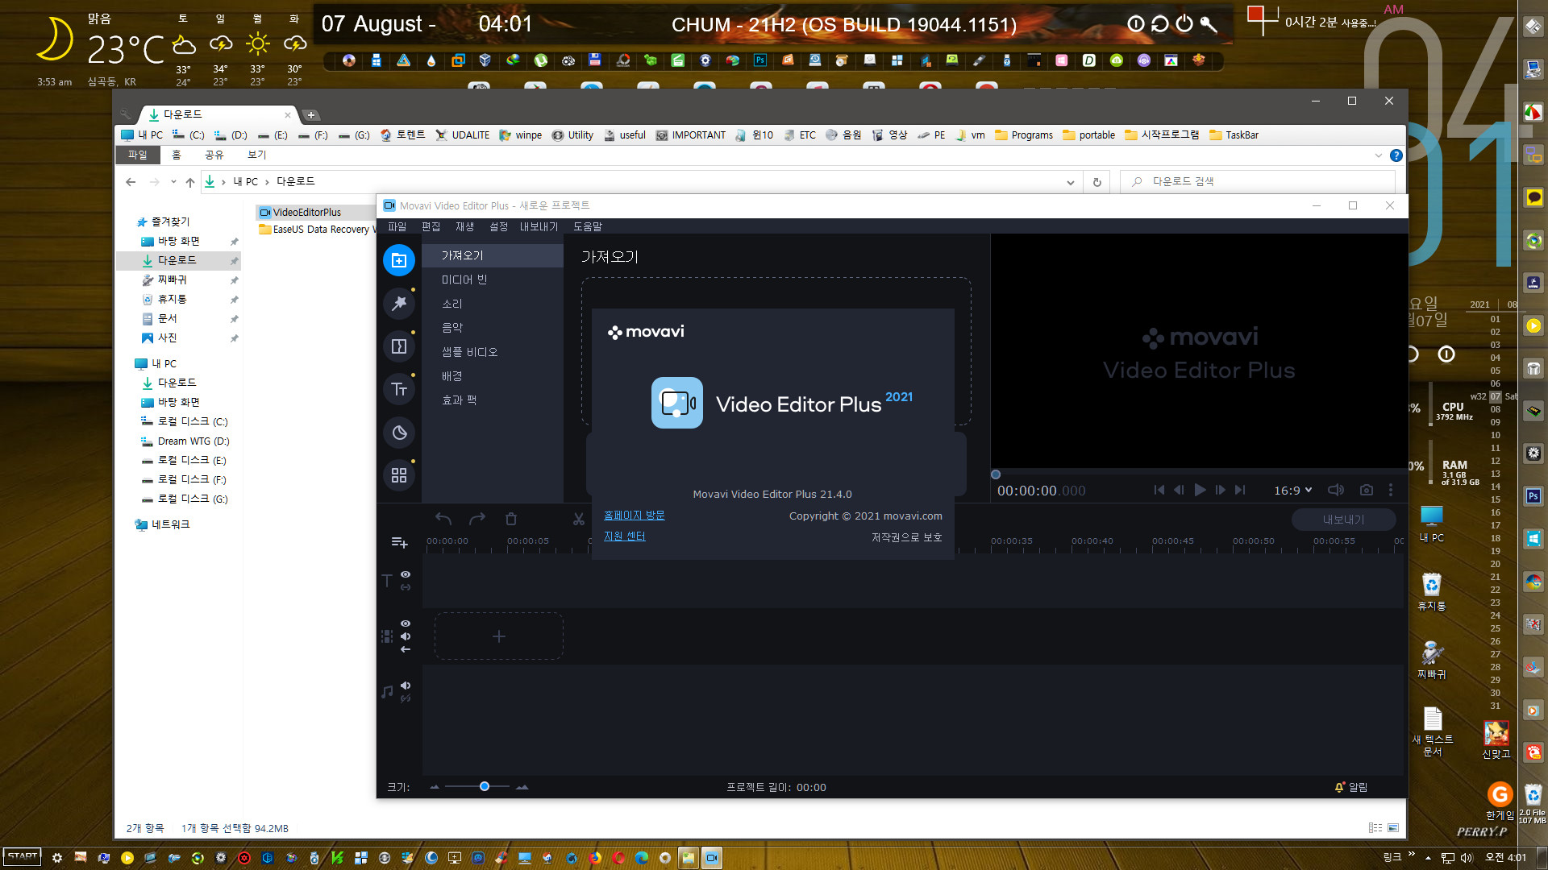The image size is (1548, 870).
Task: Open the Import media panel icon
Action: (x=398, y=260)
